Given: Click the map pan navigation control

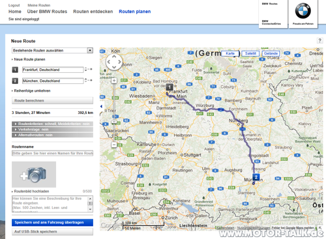Looking at the screenshot, I should pyautogui.click(x=114, y=62).
